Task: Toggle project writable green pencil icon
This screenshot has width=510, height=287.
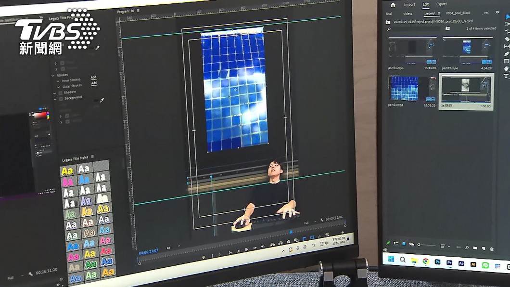Action: click(388, 243)
